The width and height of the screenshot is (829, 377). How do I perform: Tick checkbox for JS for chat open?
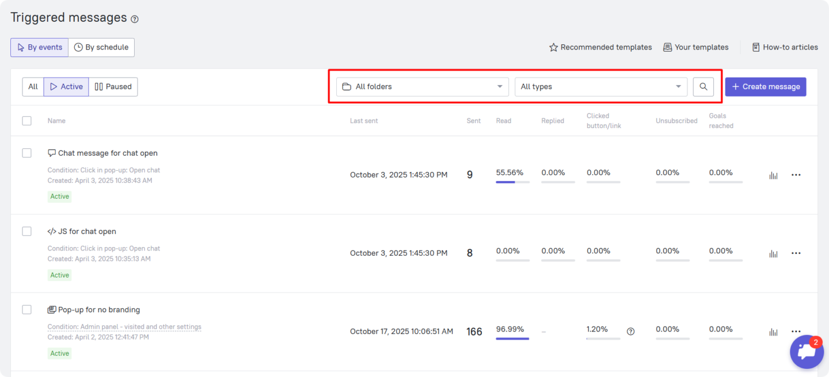[27, 231]
